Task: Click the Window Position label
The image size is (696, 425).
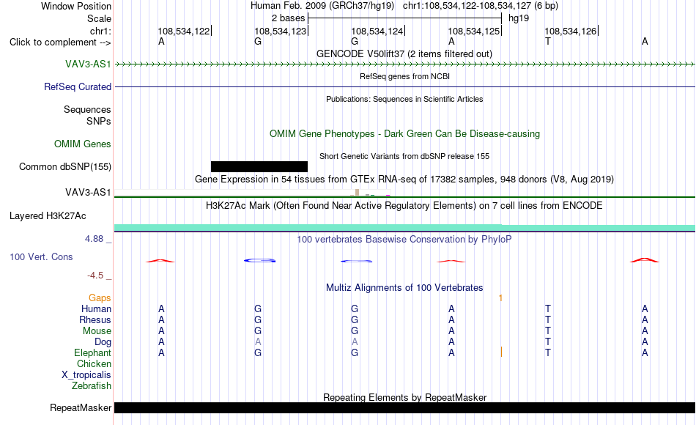Action: [x=76, y=6]
